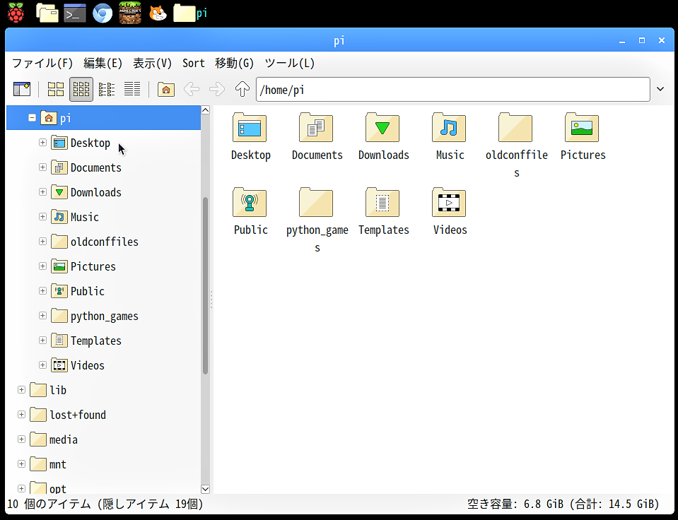This screenshot has width=678, height=520.
Task: Open the 編集(E) menu
Action: coord(103,63)
